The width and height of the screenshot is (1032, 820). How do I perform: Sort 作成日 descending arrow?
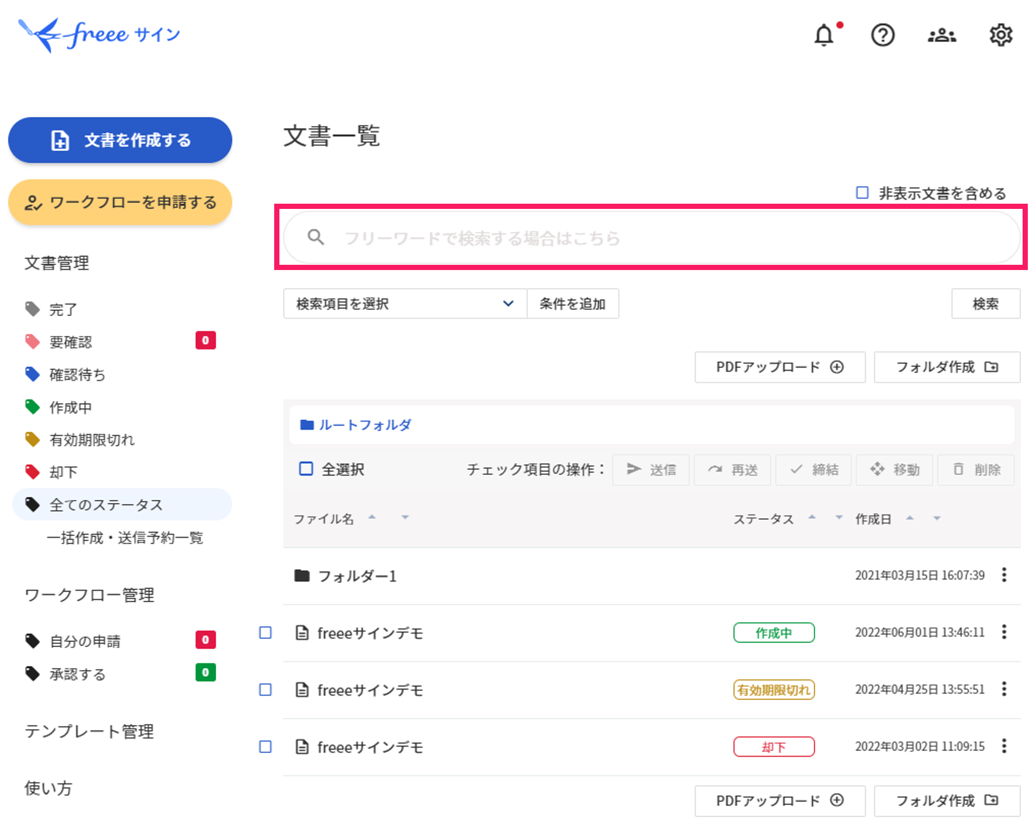(937, 518)
